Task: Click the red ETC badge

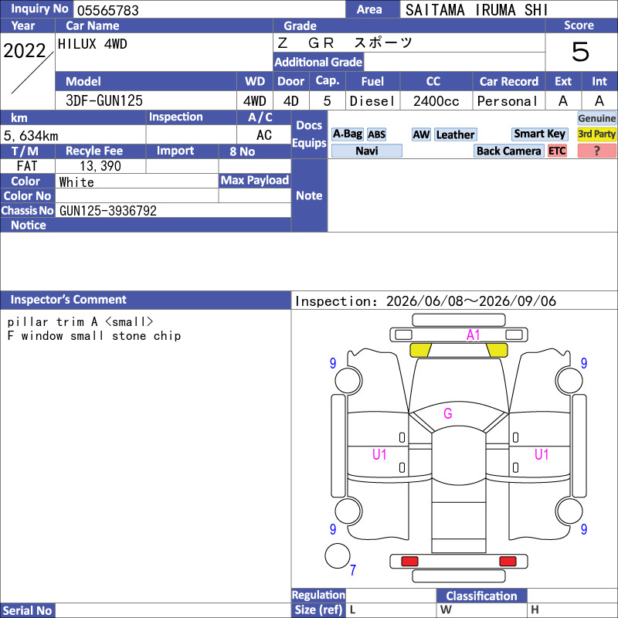Action: (x=557, y=151)
